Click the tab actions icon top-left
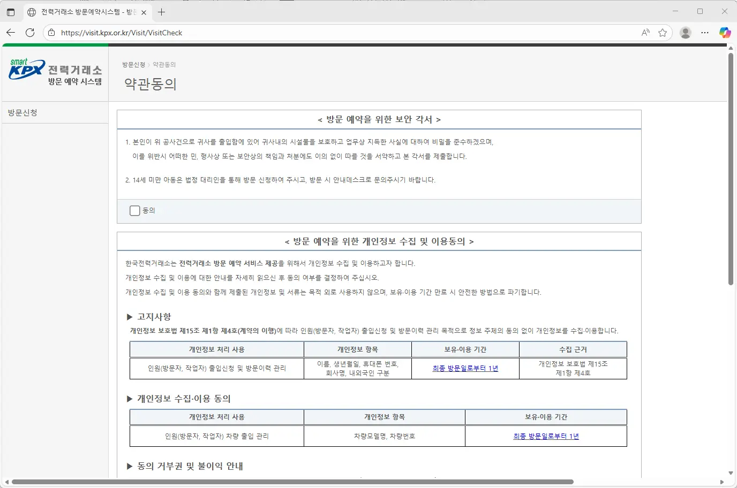Screen dimensions: 737x488 (11, 12)
